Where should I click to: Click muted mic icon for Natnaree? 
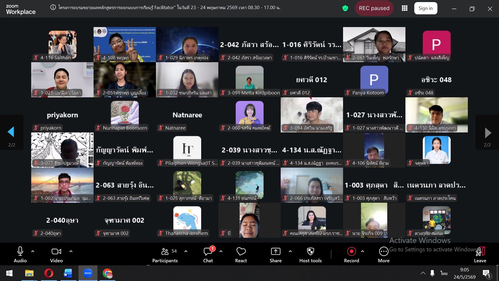(x=161, y=128)
